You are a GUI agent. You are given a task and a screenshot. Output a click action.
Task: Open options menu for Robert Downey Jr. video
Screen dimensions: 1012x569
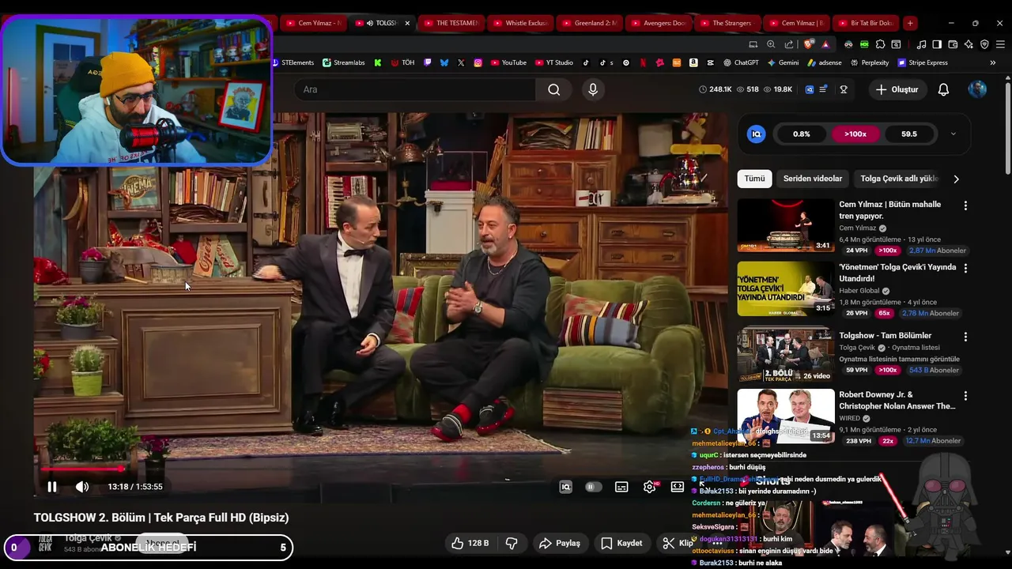coord(965,395)
